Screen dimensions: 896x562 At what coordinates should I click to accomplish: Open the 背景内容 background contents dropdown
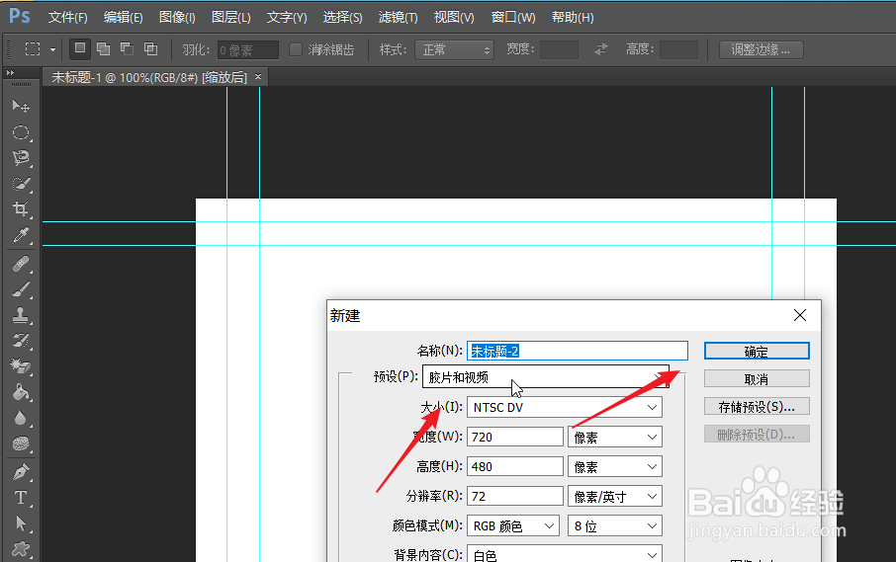(565, 554)
